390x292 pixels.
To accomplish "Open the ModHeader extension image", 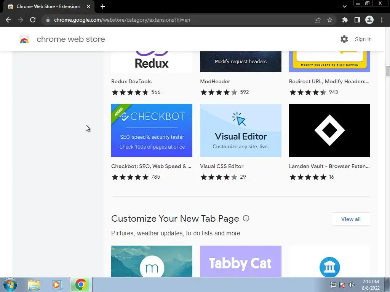I will click(x=241, y=62).
